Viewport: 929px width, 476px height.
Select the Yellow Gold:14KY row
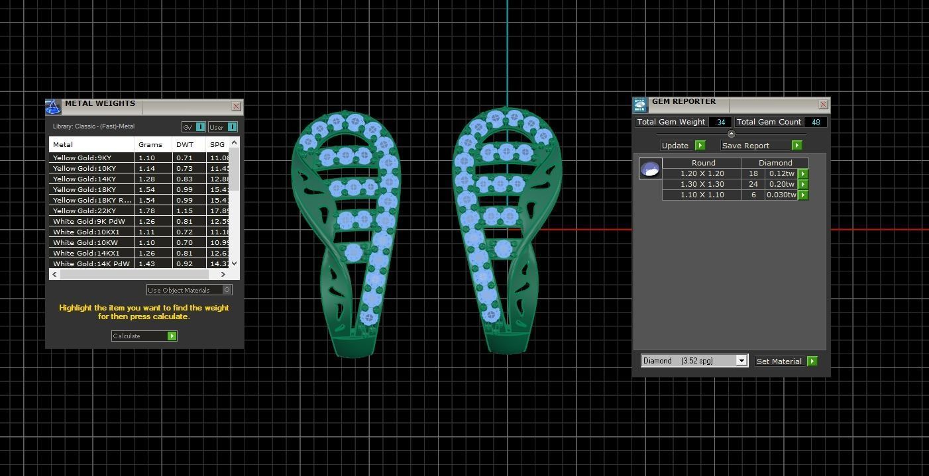[x=139, y=179]
